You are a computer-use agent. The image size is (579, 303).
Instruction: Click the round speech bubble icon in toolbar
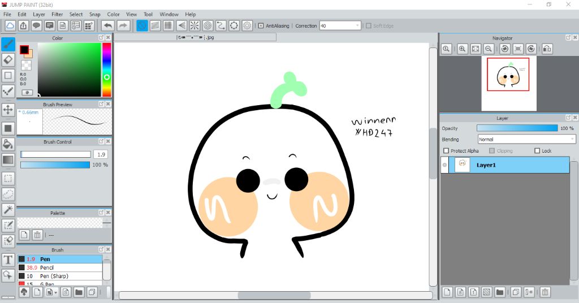point(37,25)
